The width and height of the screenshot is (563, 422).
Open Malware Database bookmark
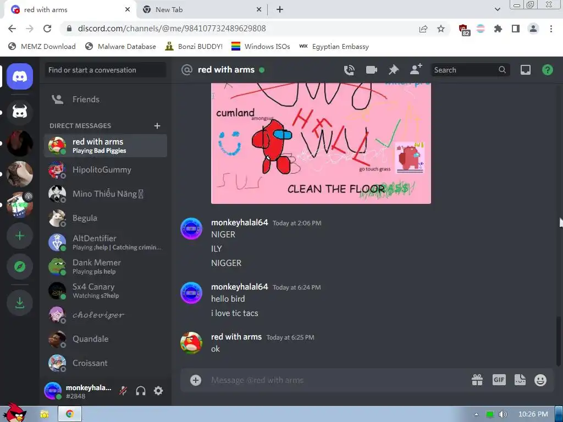point(120,46)
